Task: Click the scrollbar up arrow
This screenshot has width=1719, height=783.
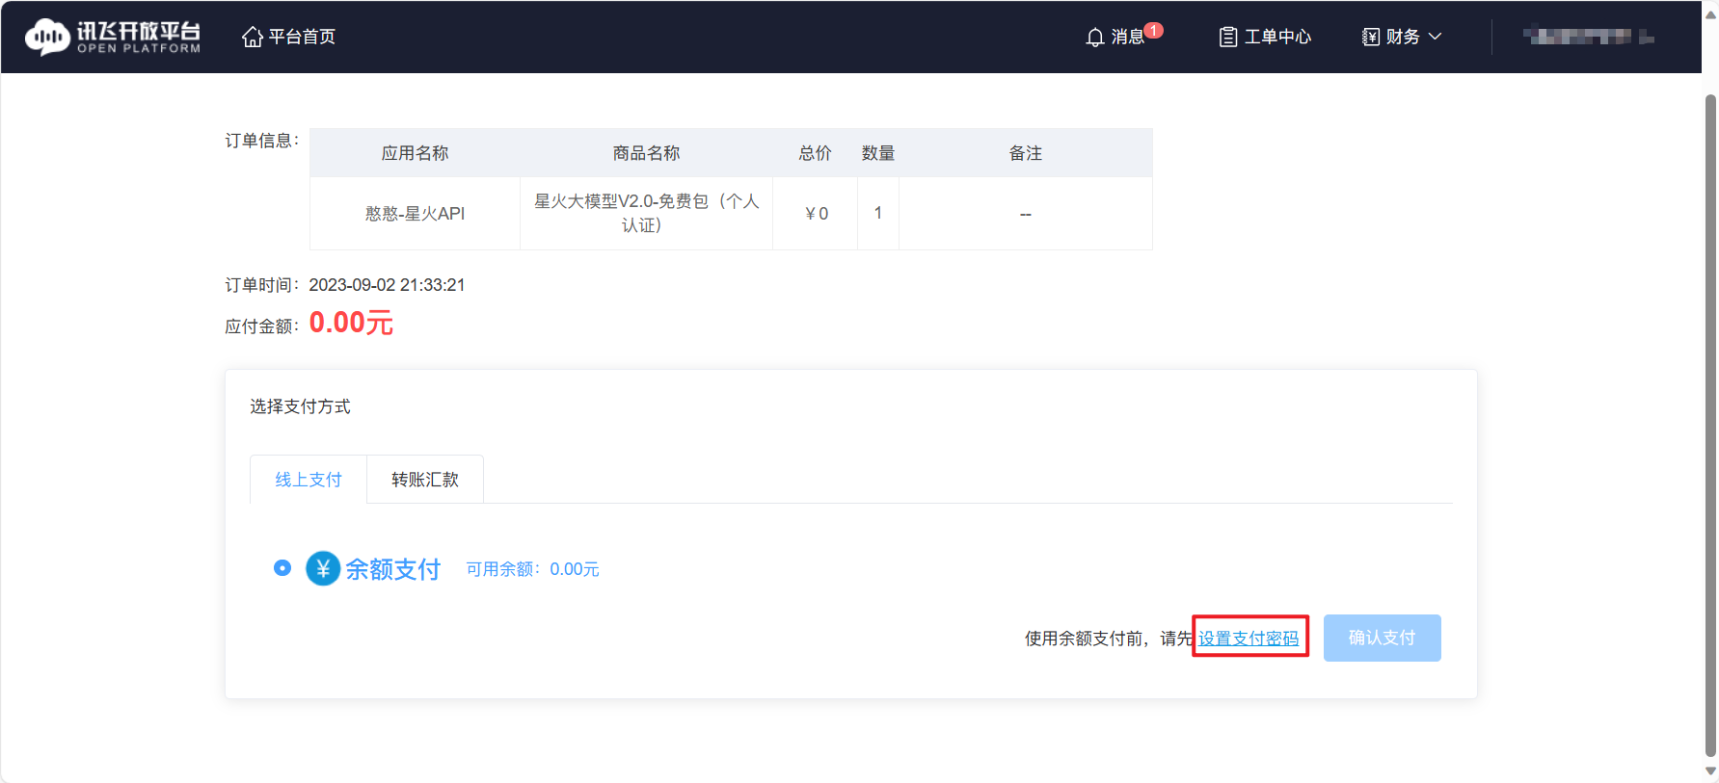Action: pyautogui.click(x=1710, y=14)
